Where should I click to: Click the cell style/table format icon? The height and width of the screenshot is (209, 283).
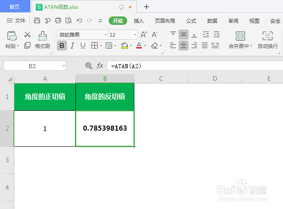point(109,46)
